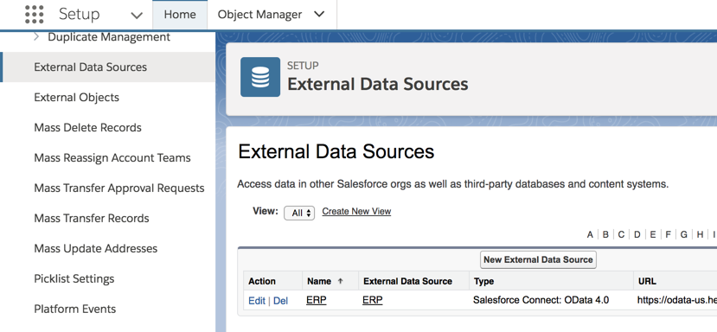
Task: Click Edit link for the ERP row
Action: pyautogui.click(x=257, y=301)
